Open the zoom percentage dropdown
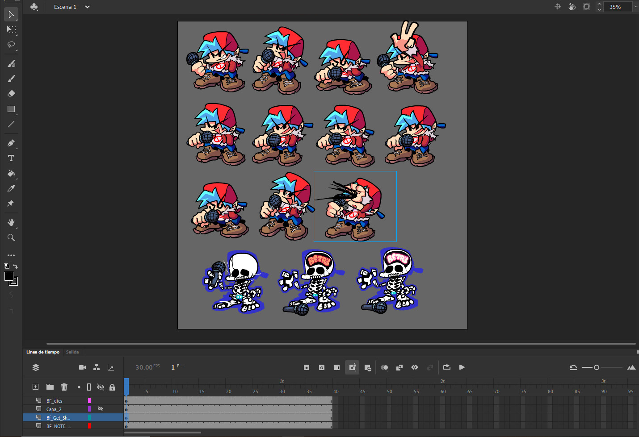This screenshot has width=639, height=437. click(x=635, y=7)
